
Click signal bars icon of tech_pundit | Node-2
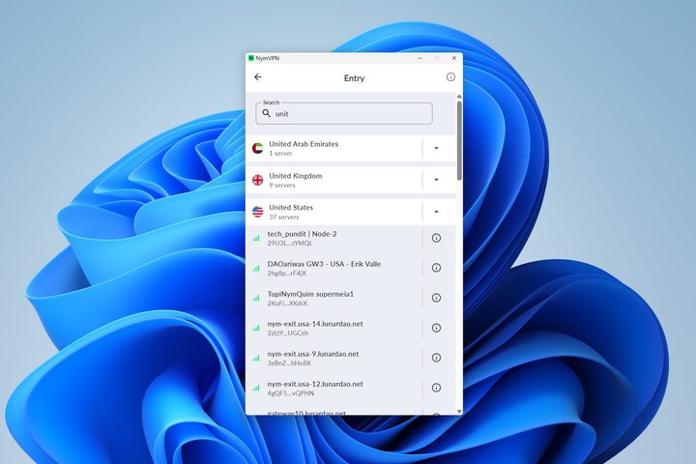[x=256, y=239]
